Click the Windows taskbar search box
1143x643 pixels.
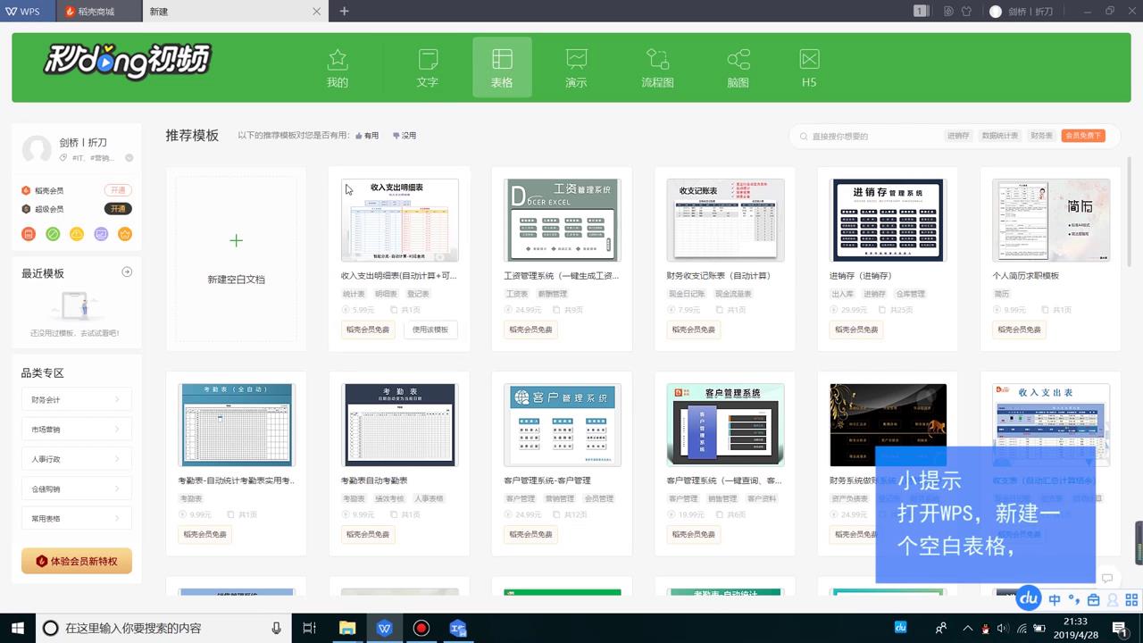[x=163, y=628]
